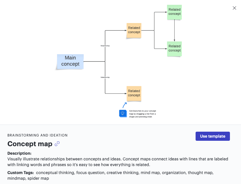
Task: Click the lower Relationship connector label
Action: coord(105,77)
